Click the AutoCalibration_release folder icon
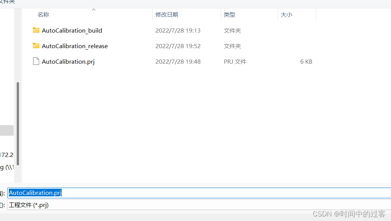This screenshot has width=391, height=221. [36, 46]
